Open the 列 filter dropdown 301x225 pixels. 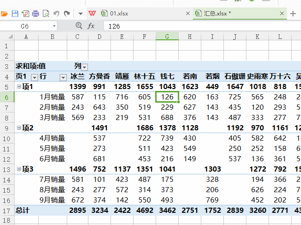[85, 67]
